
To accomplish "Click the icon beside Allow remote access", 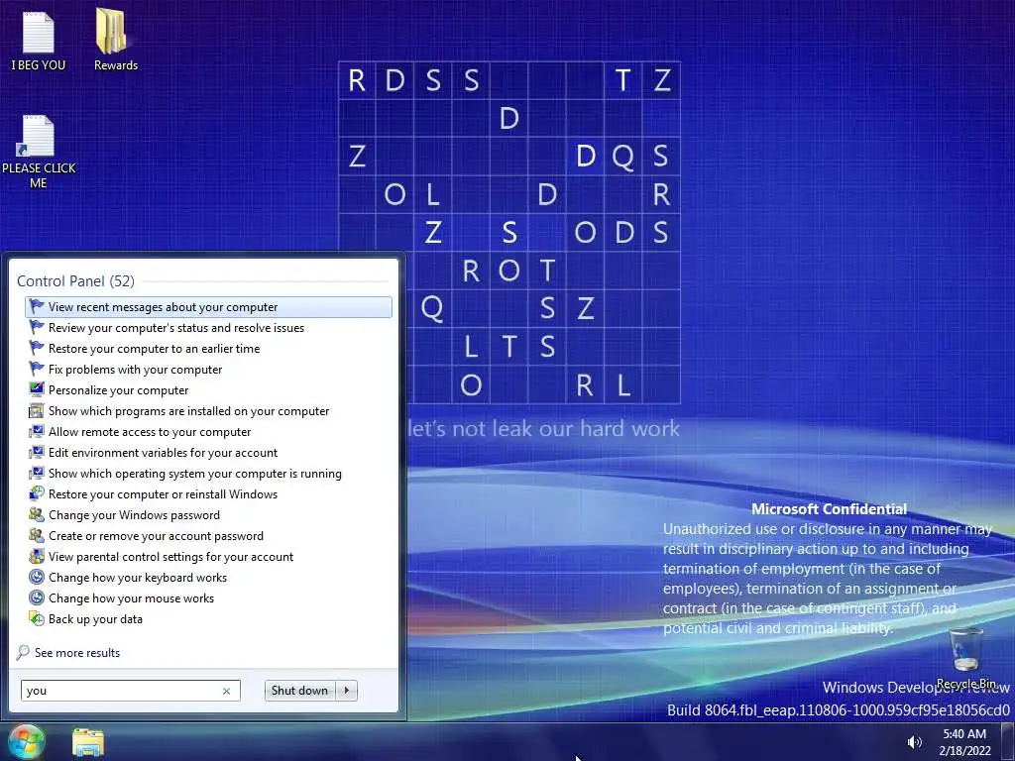I will [37, 432].
